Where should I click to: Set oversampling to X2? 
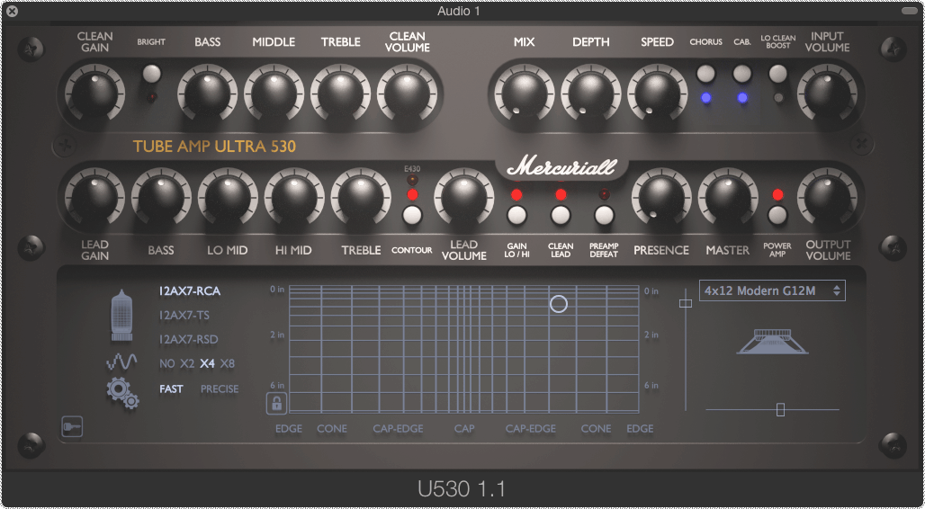(187, 363)
